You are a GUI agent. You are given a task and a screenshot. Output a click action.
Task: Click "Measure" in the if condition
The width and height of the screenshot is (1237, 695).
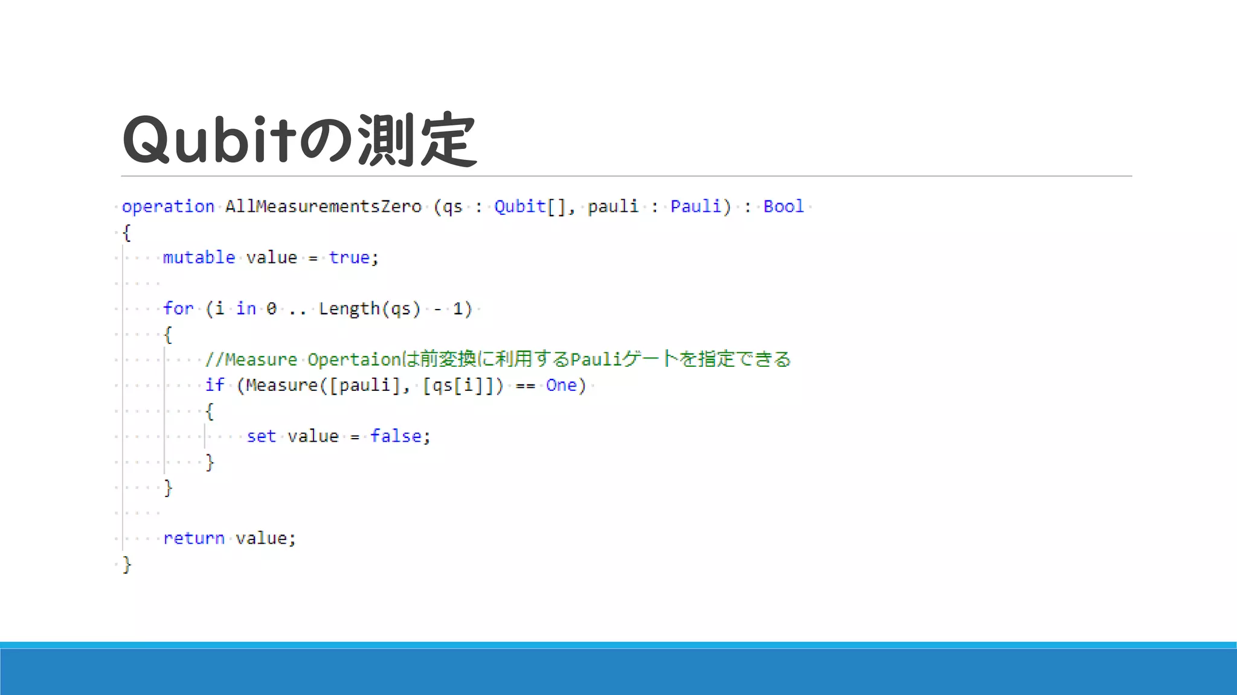281,385
